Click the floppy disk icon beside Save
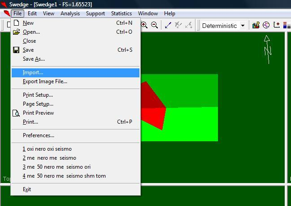Image resolution: width=291 pixels, height=206 pixels. 16,50
